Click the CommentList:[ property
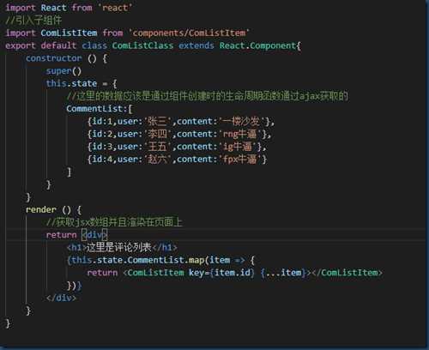The image size is (429, 350). tap(100, 109)
